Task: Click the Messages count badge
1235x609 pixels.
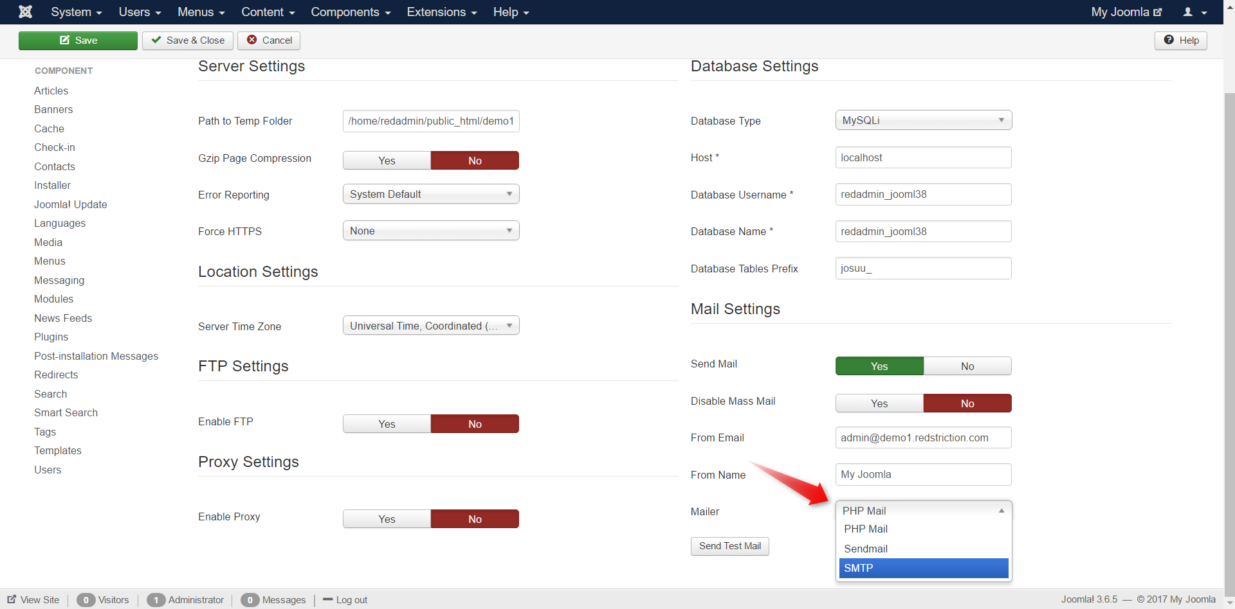Action: click(x=250, y=600)
